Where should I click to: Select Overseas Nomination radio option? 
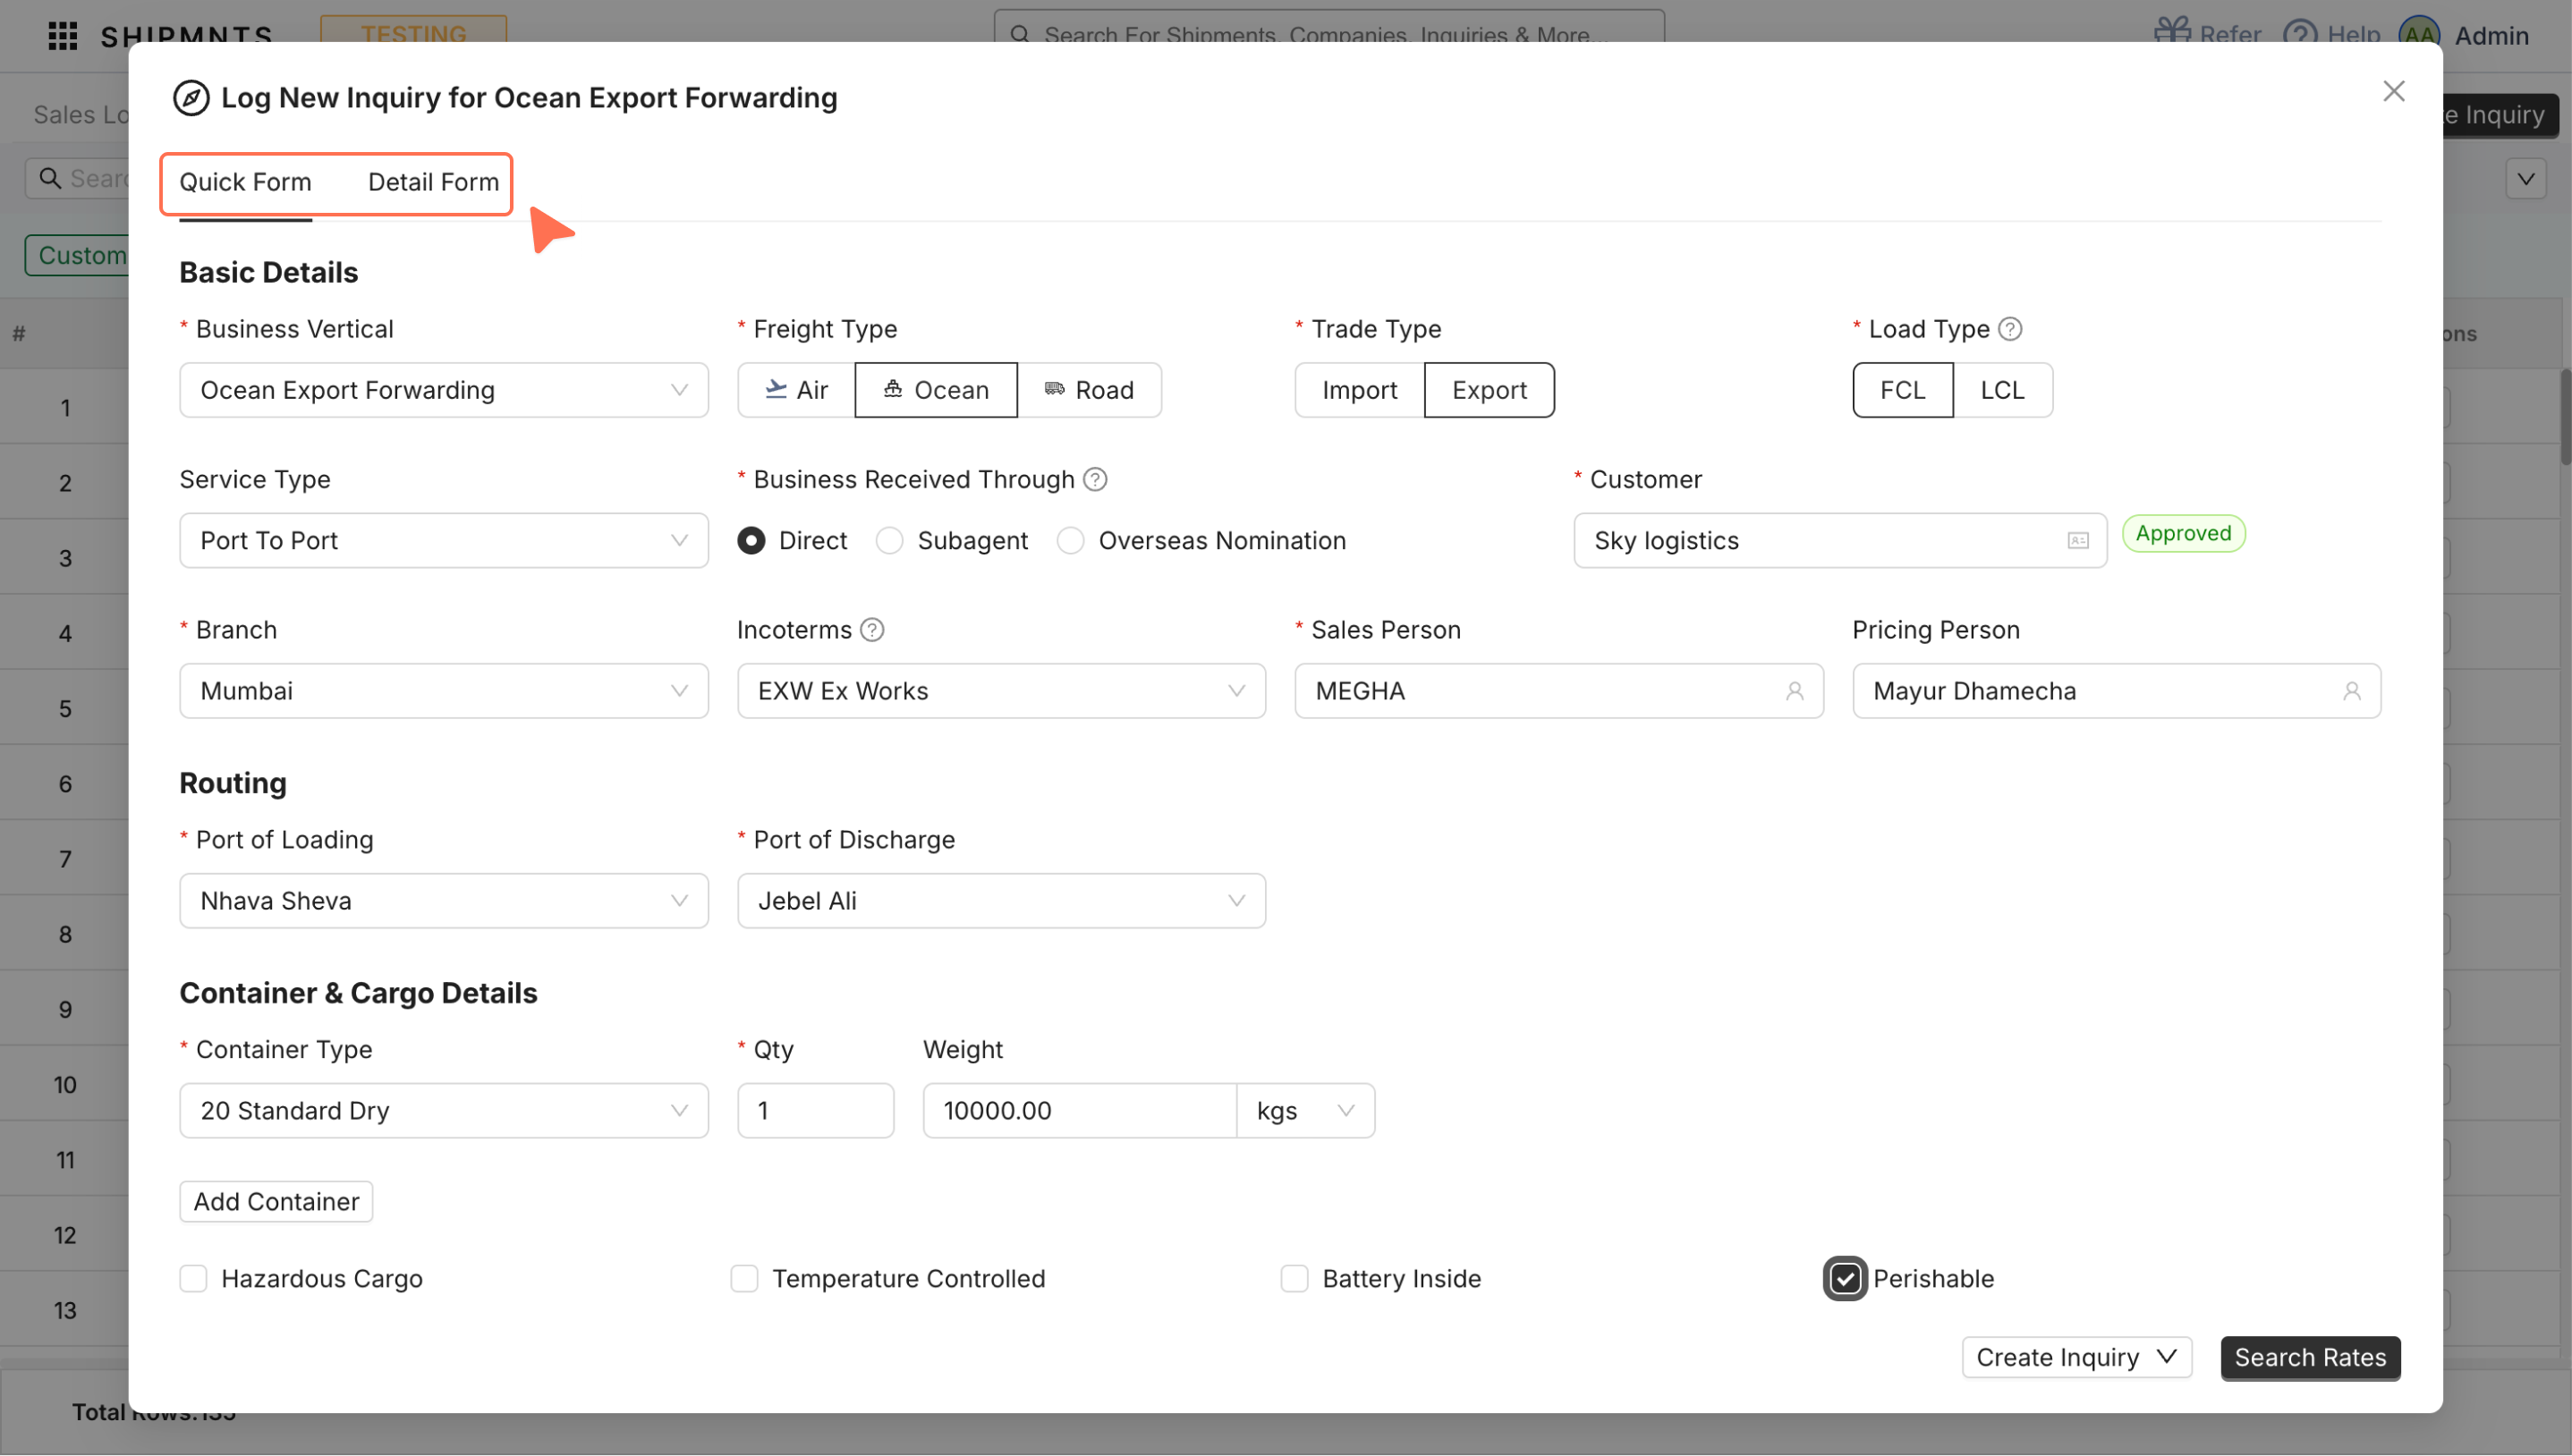[x=1071, y=541]
